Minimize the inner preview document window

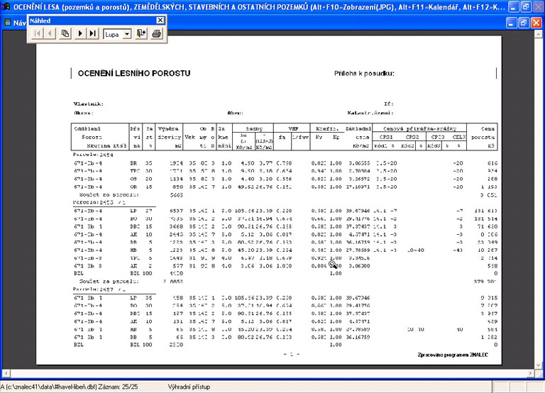tap(511, 23)
